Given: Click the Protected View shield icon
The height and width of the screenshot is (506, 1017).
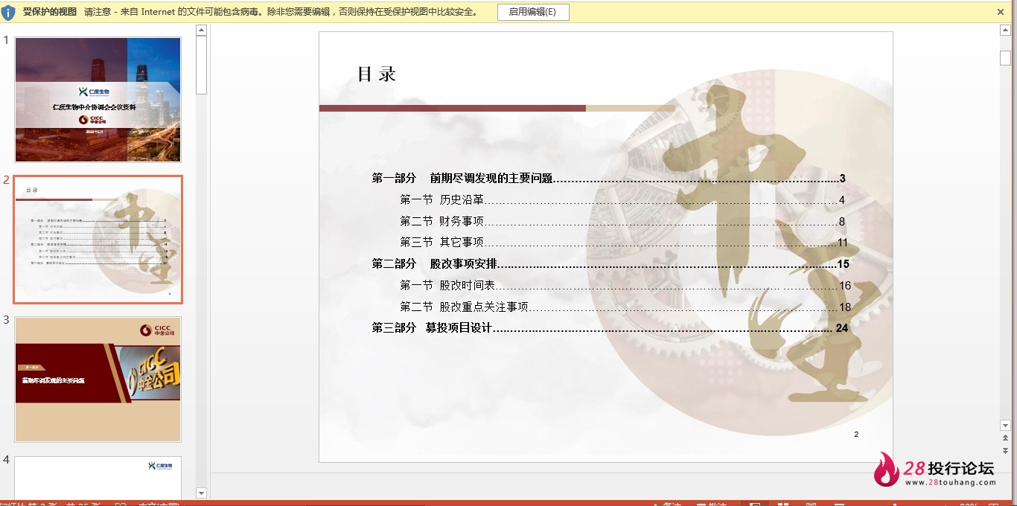Looking at the screenshot, I should (x=8, y=13).
